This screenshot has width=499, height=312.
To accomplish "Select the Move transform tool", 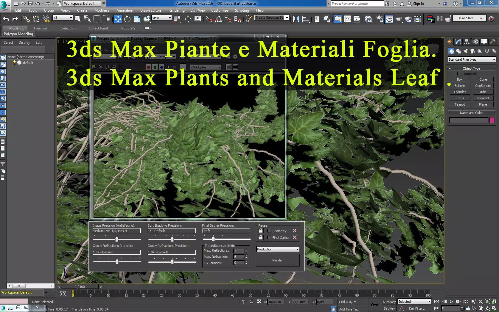I will (118, 19).
